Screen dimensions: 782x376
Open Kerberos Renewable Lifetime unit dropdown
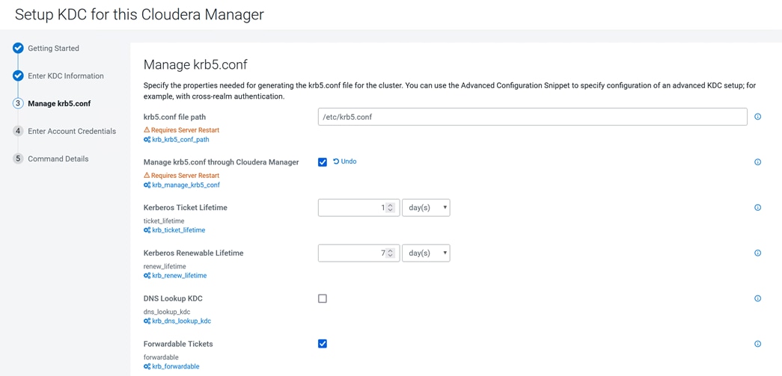426,253
